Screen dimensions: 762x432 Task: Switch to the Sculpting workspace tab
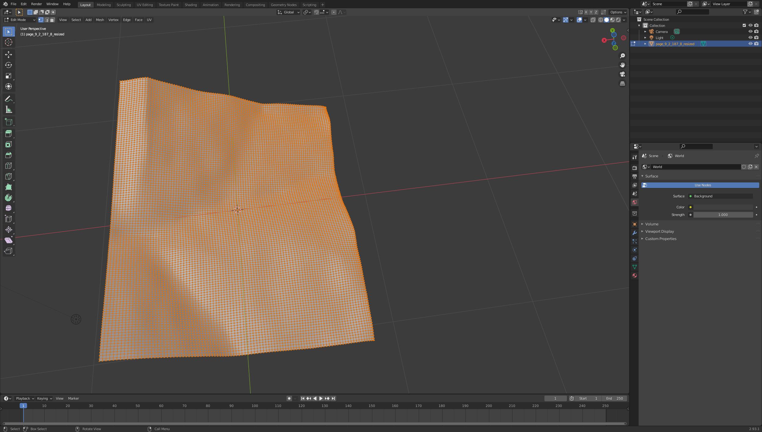pos(123,5)
